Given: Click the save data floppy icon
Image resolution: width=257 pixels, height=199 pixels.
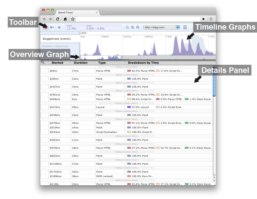Looking at the screenshot, I should (59, 27).
